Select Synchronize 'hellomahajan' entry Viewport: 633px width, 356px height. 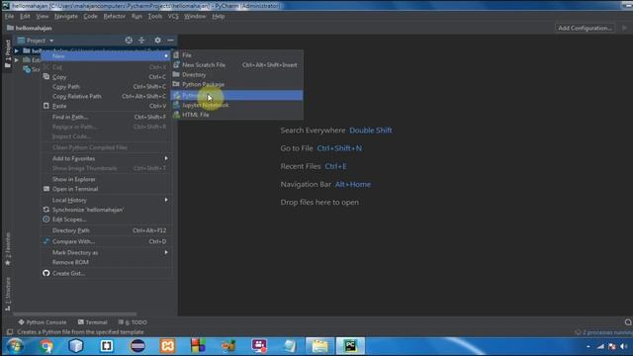(107, 210)
